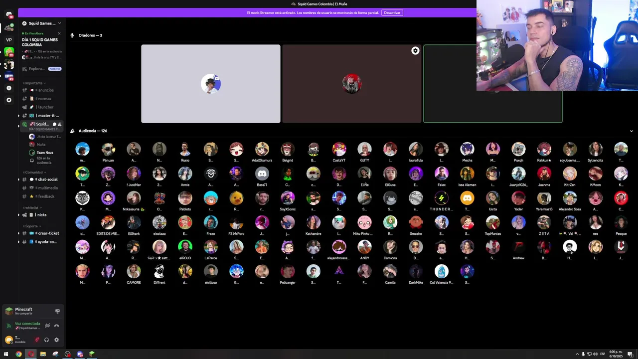Open the feedback channel

coord(42,196)
